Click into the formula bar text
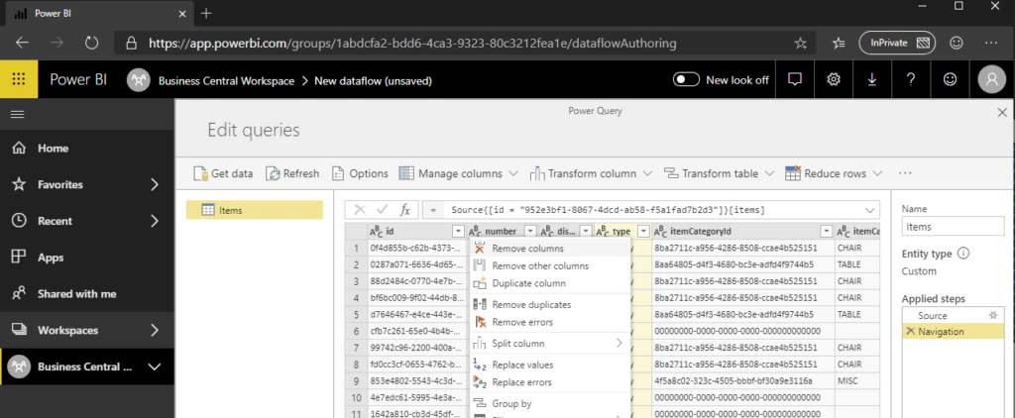This screenshot has width=1015, height=418. [x=608, y=210]
